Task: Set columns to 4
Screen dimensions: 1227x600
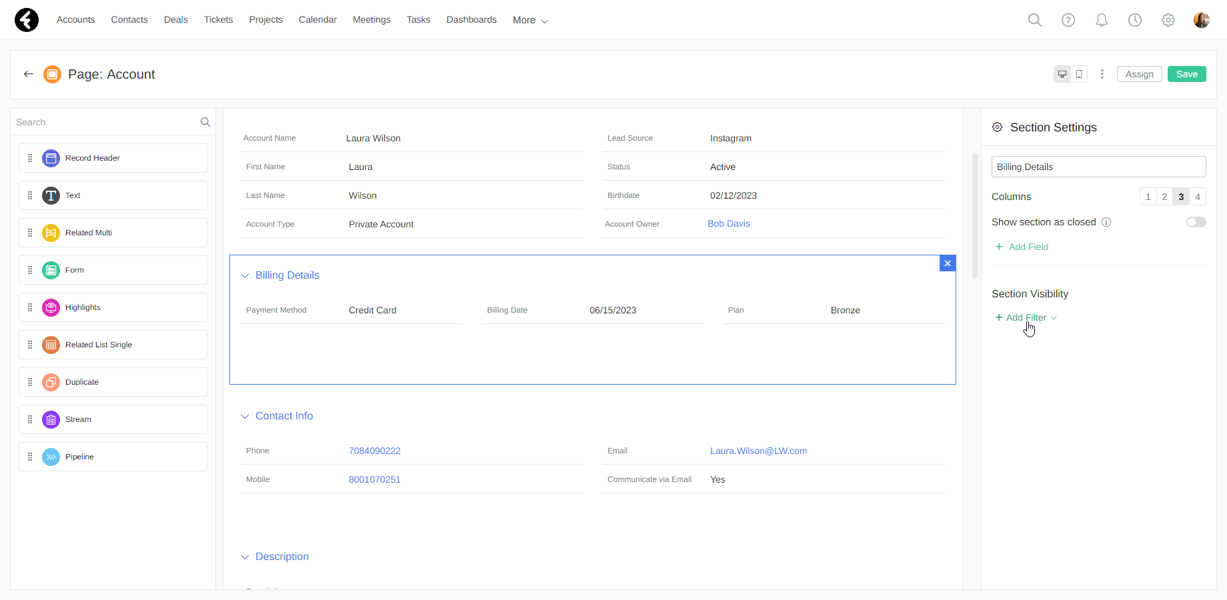Action: coord(1198,197)
